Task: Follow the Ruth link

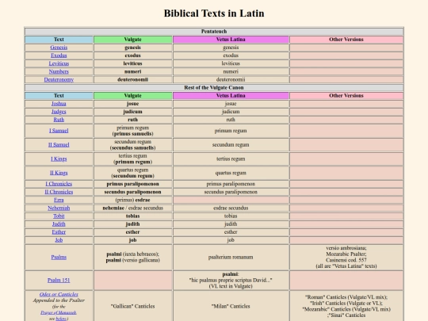Action: [x=59, y=120]
